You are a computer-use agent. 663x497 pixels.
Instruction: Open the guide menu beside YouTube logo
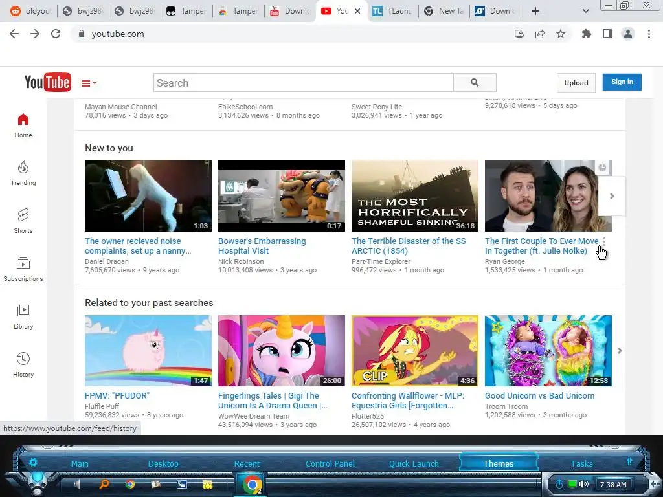[88, 83]
